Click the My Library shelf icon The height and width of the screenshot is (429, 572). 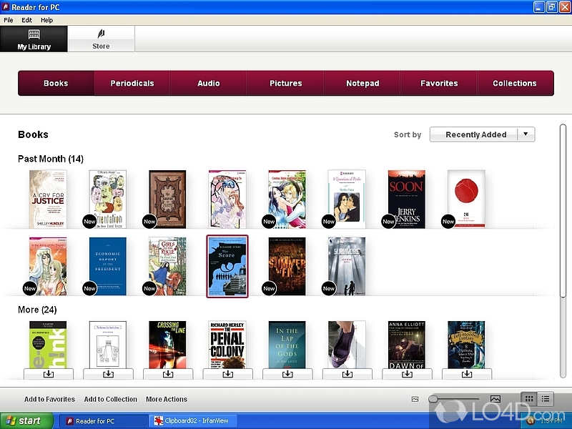pos(34,34)
